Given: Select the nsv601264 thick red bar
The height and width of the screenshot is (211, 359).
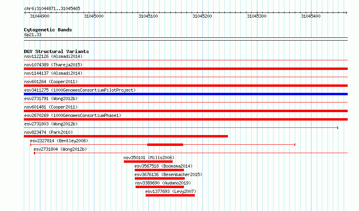Looking at the screenshot, I should coord(186,86).
